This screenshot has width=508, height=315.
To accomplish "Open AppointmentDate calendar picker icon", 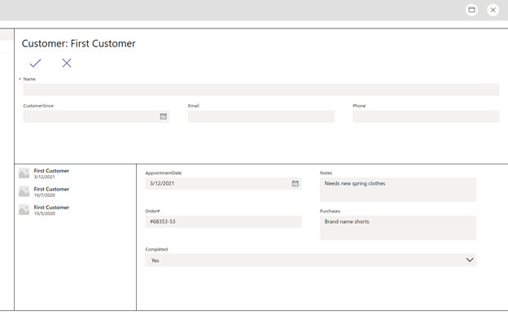I will tap(296, 183).
